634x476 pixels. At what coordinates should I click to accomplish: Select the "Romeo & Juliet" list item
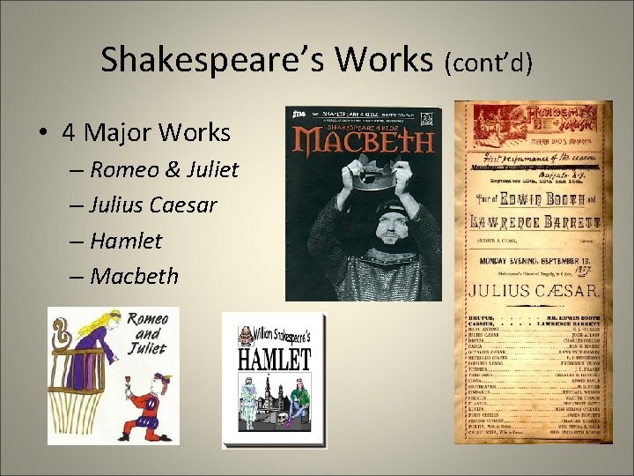(165, 169)
